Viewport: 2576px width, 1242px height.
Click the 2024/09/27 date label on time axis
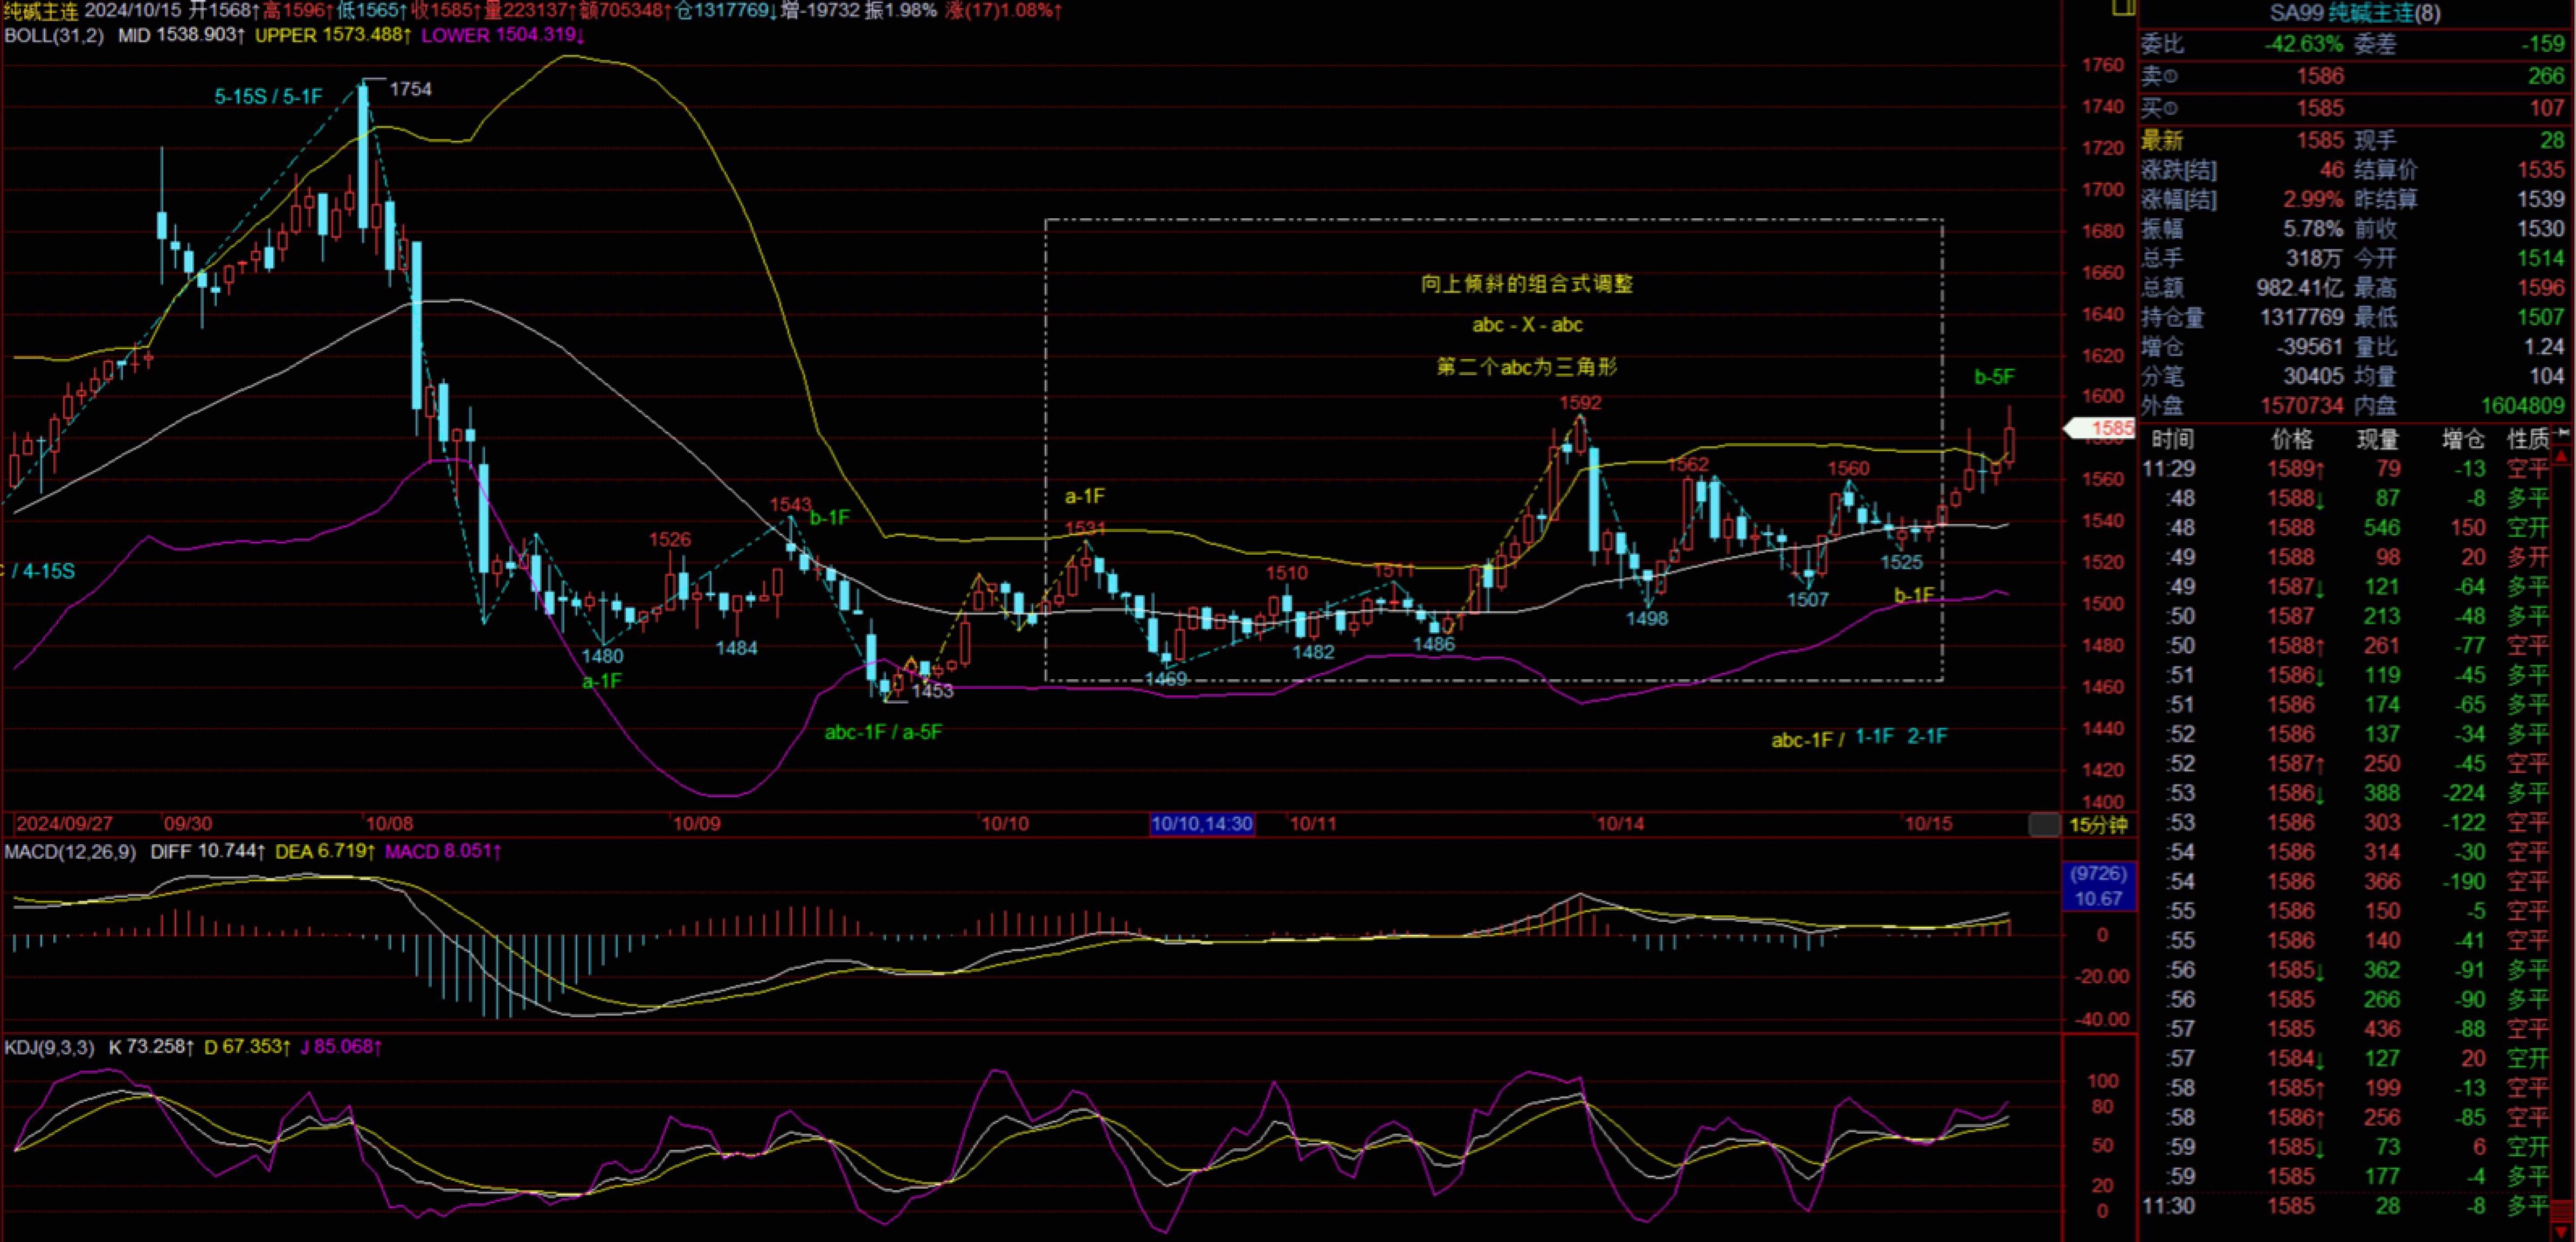coord(65,824)
